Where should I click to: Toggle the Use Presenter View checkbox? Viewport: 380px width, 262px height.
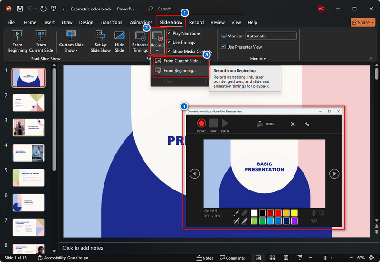(223, 47)
